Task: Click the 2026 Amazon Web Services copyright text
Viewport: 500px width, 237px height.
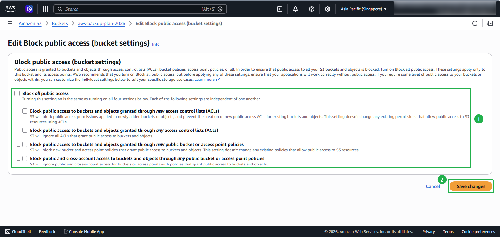Action: coord(368,231)
